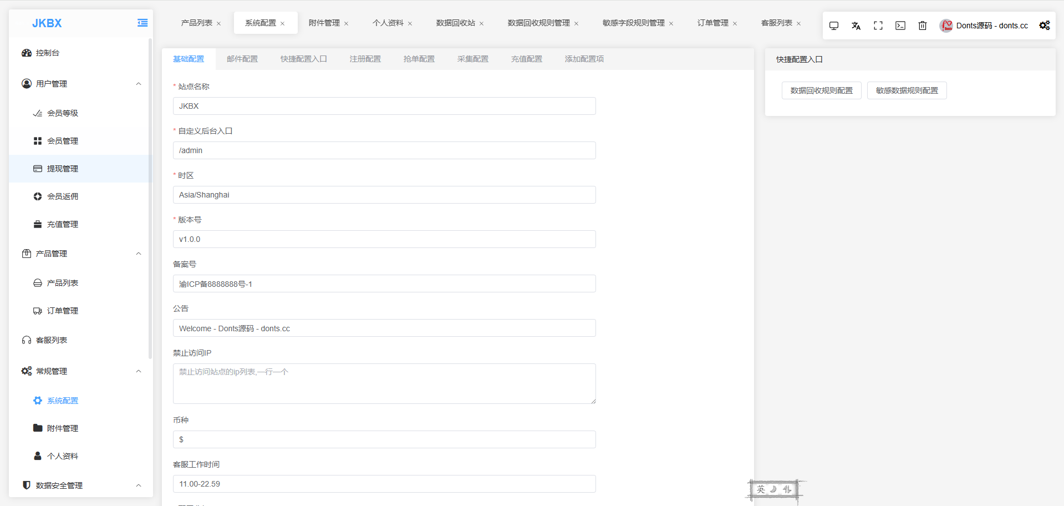This screenshot has width=1064, height=506.
Task: Open the gears settings icon in header
Action: [x=1045, y=26]
